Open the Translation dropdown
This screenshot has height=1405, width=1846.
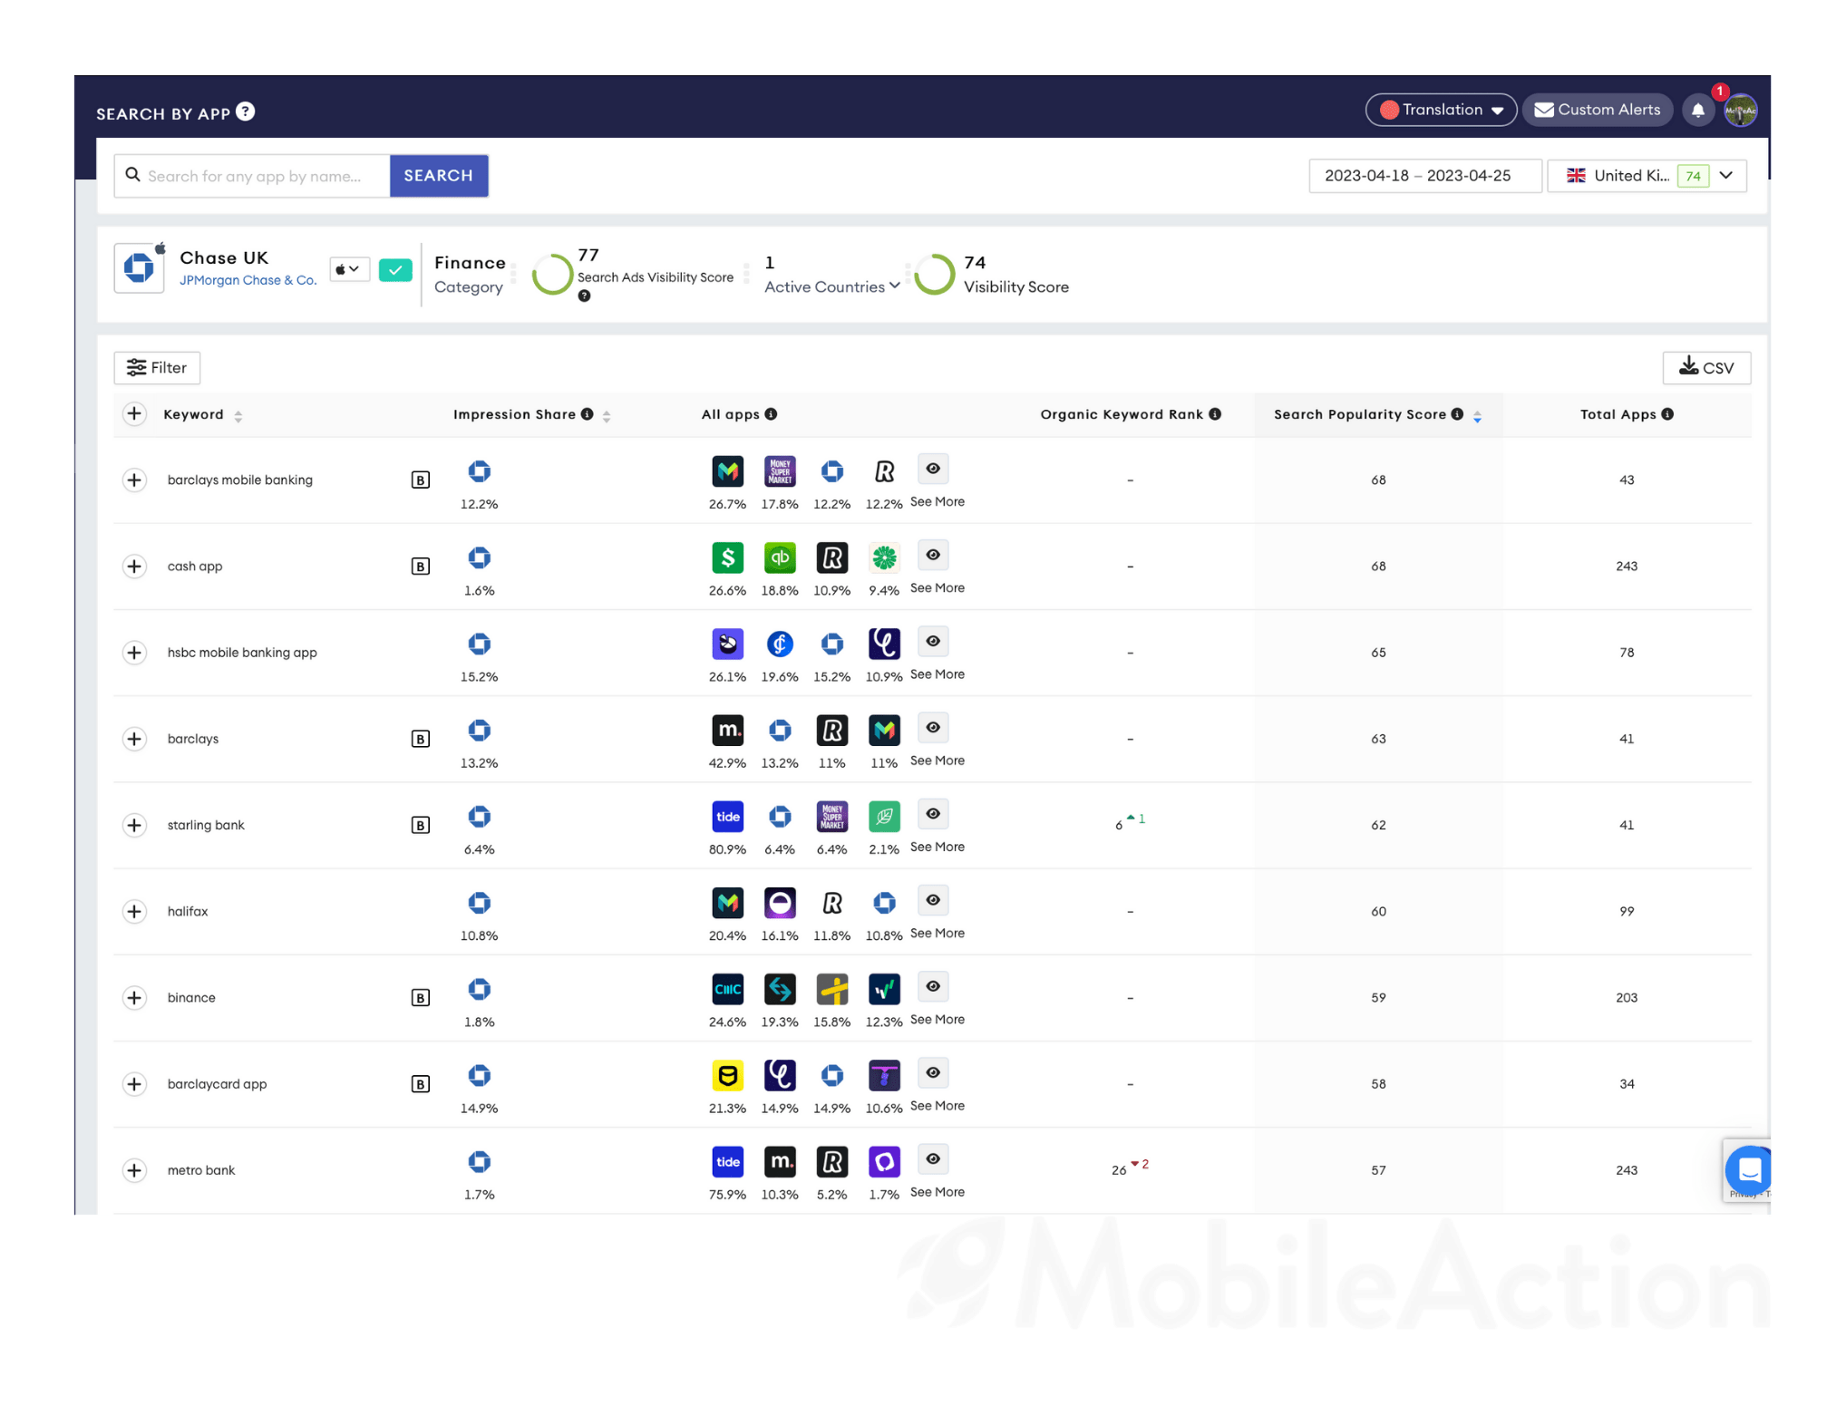point(1441,110)
